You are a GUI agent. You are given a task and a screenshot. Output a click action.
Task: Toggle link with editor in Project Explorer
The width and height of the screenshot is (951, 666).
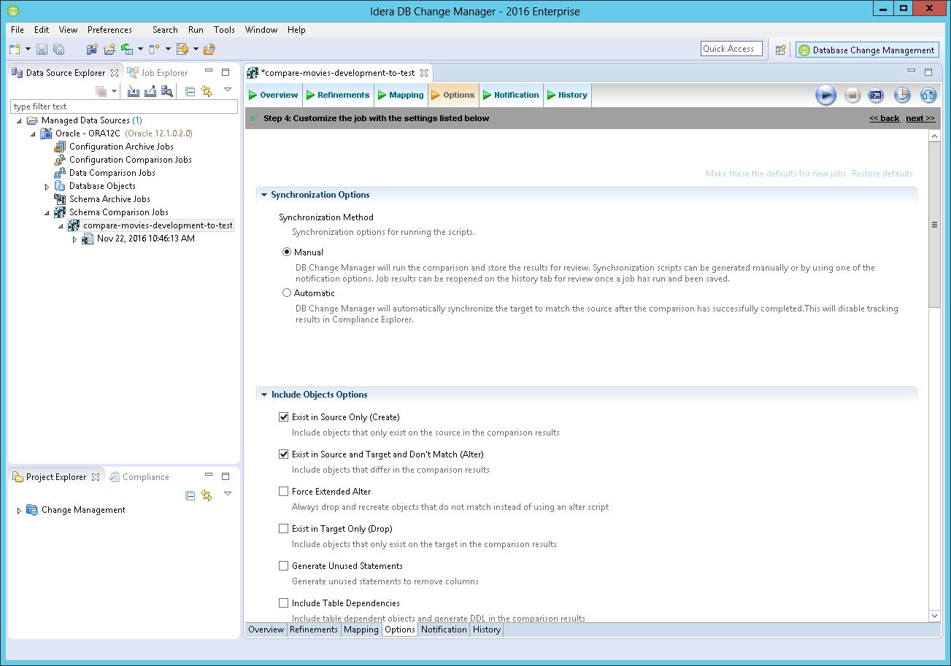click(x=207, y=495)
